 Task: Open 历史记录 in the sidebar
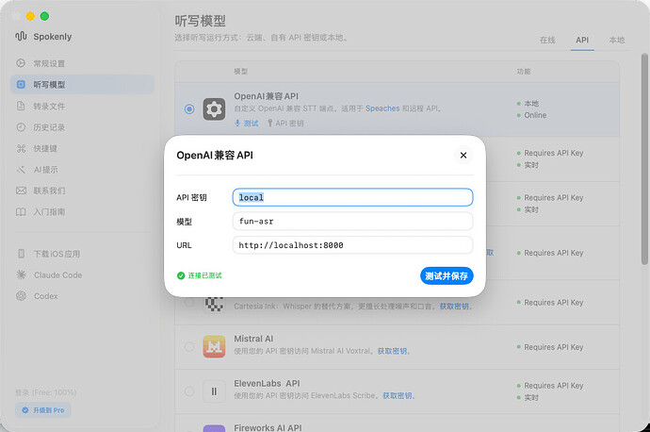point(82,127)
